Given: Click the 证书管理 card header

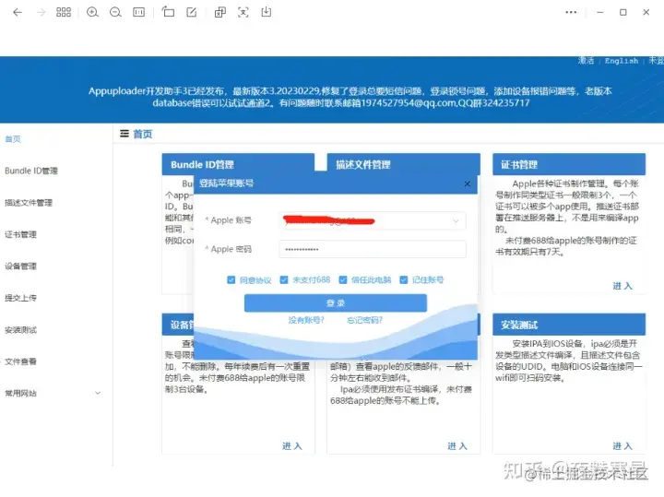Looking at the screenshot, I should pos(569,164).
